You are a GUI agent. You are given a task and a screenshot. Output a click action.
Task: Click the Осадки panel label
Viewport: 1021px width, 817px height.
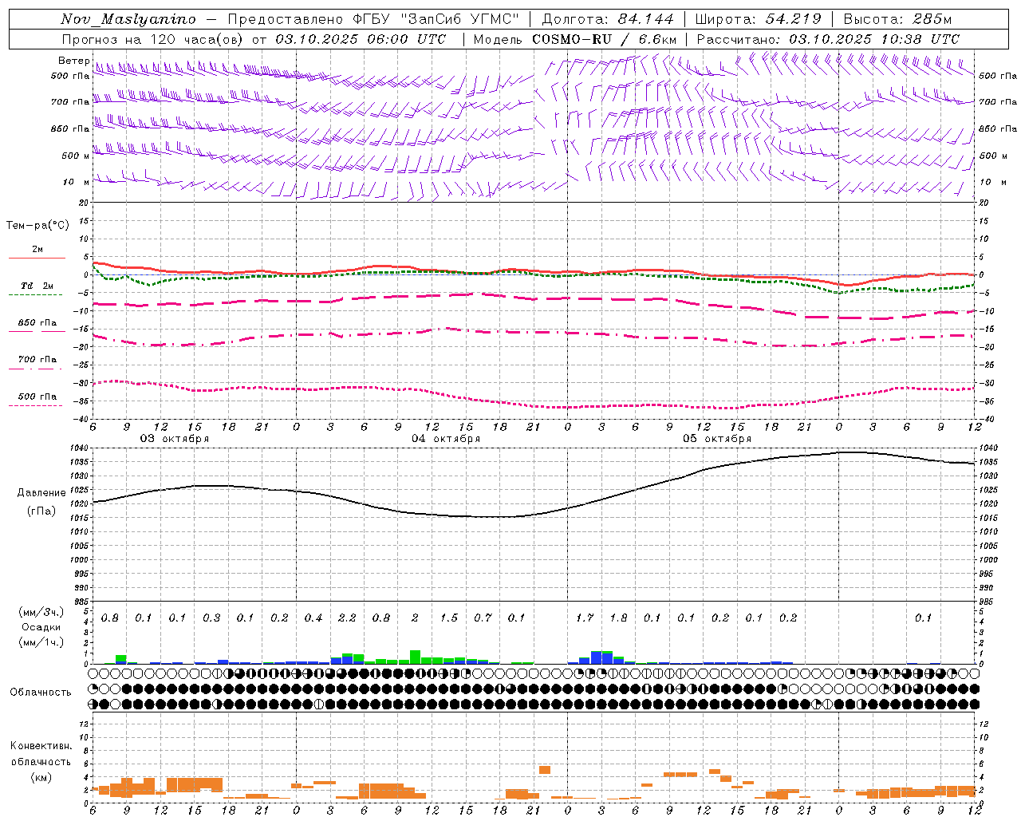pos(40,627)
